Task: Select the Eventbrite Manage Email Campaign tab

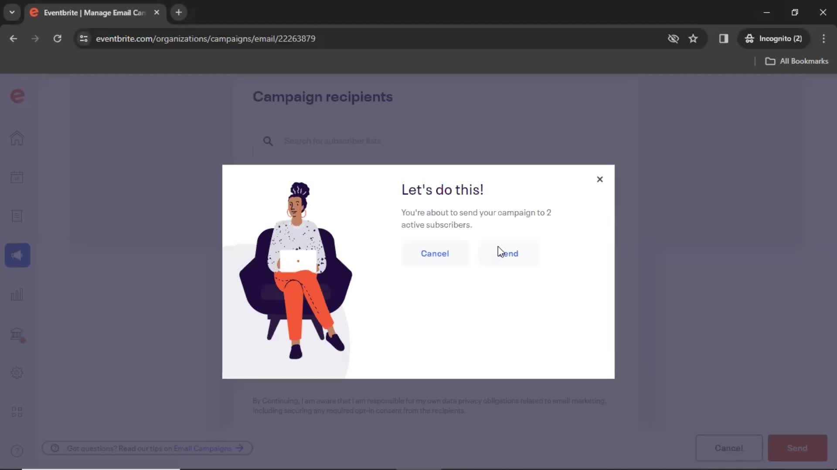Action: click(95, 13)
